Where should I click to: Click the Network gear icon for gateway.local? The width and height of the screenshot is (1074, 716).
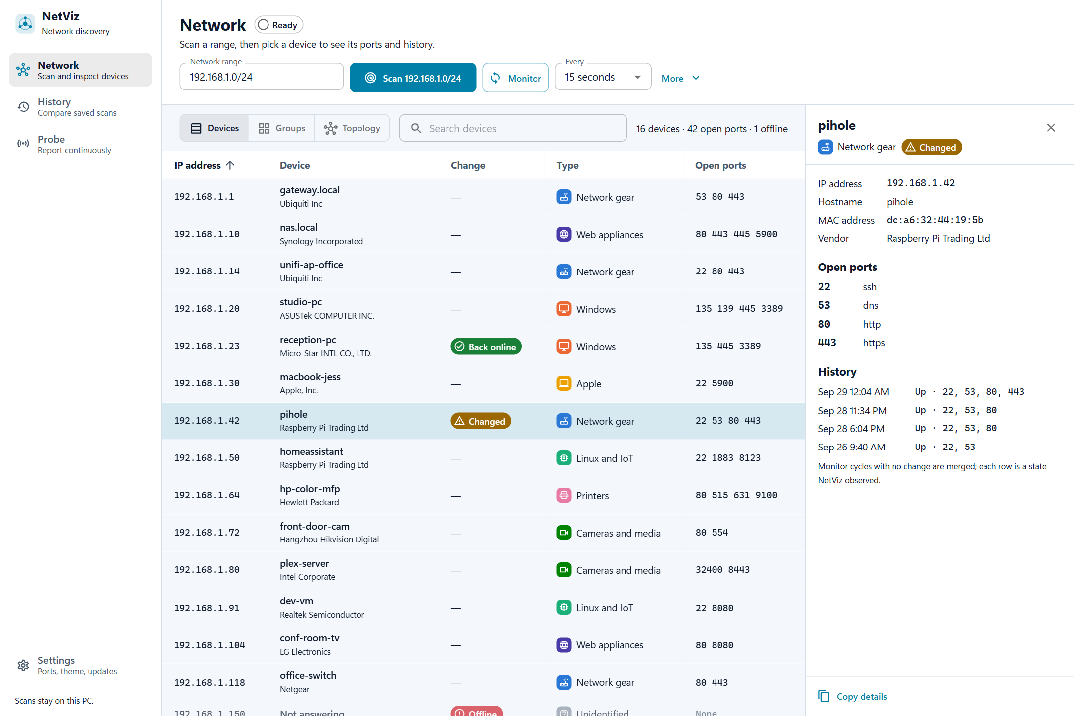564,197
